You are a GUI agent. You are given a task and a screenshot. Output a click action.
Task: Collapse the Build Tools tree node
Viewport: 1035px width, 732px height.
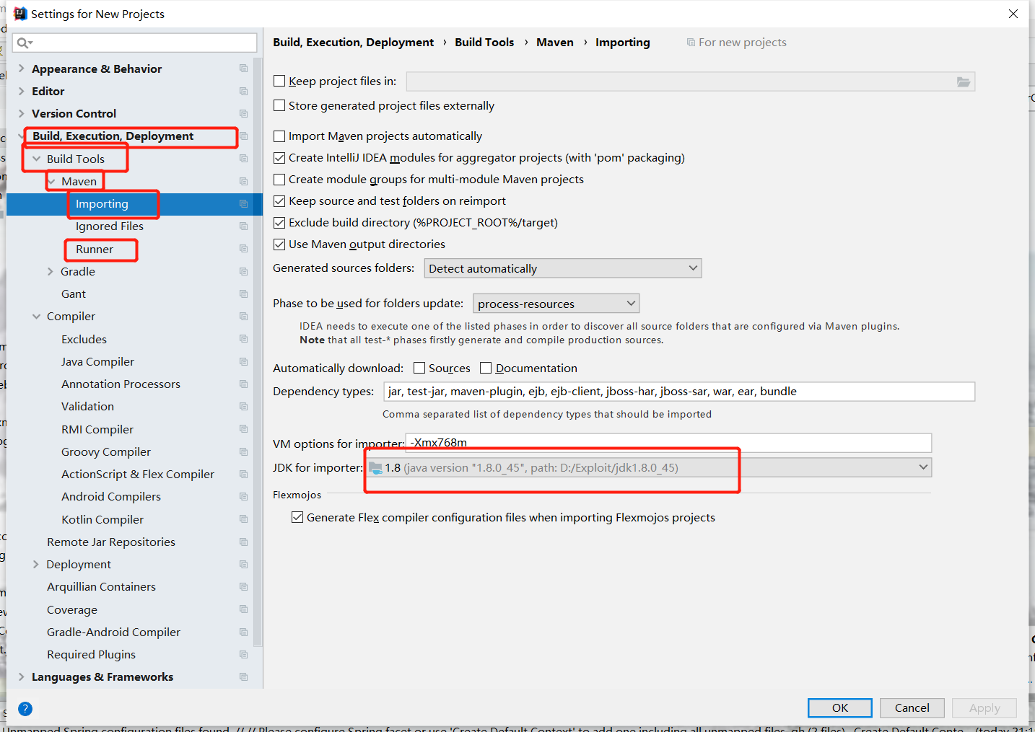point(36,159)
